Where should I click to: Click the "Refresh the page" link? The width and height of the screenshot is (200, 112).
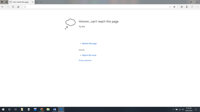(x=89, y=44)
